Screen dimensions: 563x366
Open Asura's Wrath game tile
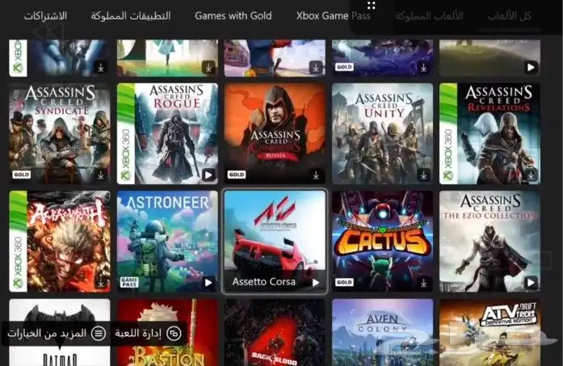pos(60,242)
